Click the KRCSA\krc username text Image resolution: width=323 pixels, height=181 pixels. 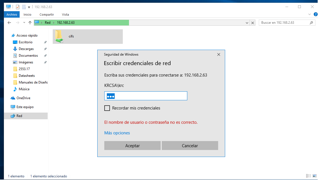114,85
